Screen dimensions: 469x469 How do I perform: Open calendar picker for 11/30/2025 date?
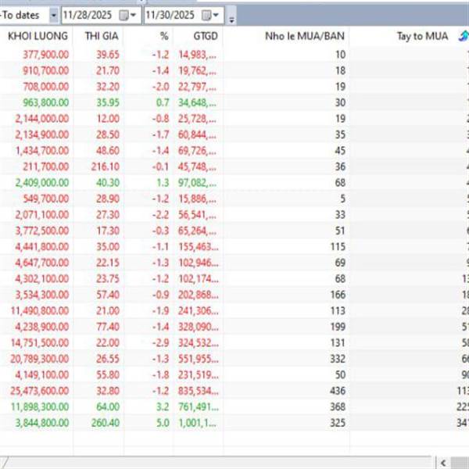coord(210,15)
